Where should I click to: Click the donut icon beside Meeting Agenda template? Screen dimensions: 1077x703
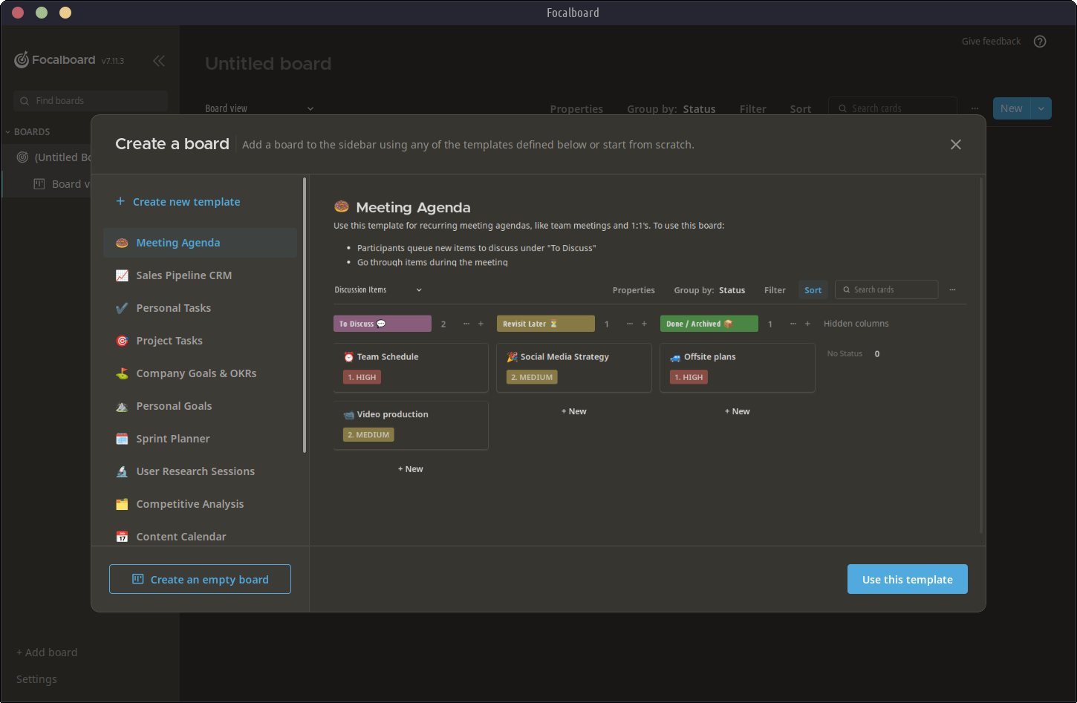coord(122,243)
